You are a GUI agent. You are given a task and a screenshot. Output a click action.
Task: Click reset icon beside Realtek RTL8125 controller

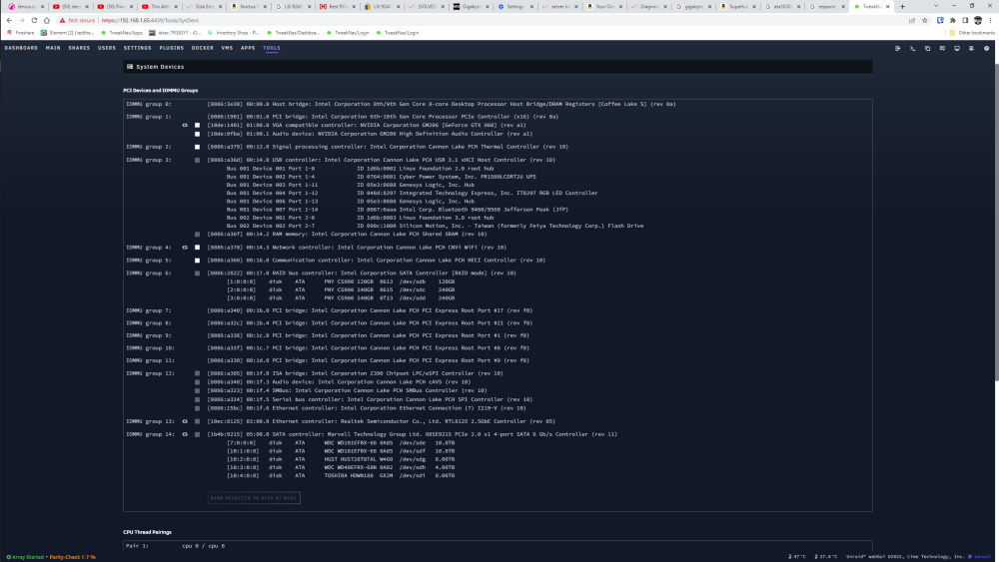[x=185, y=421]
